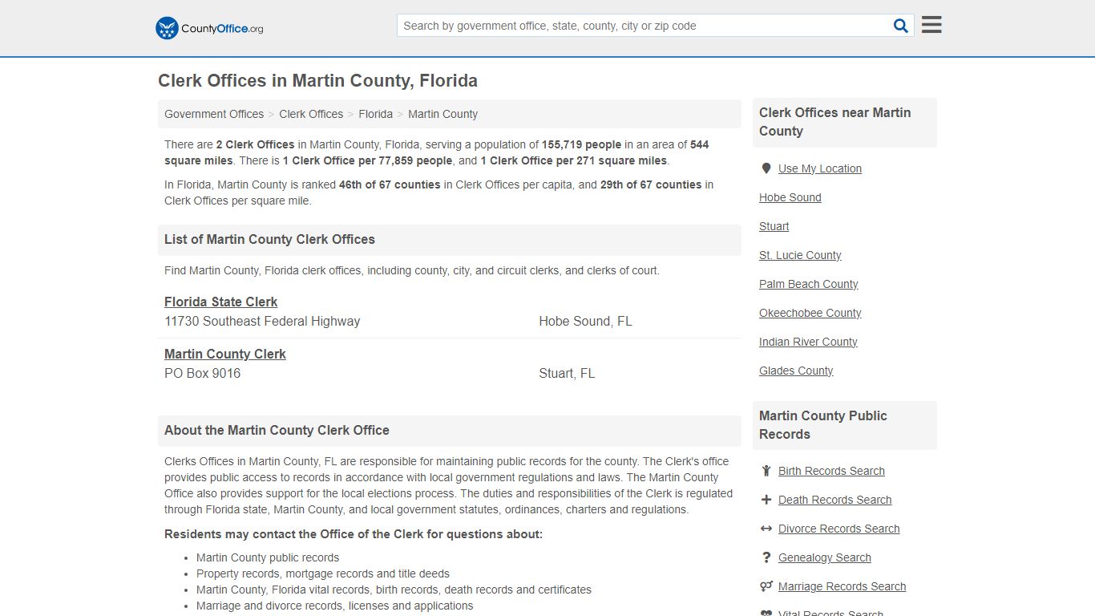The width and height of the screenshot is (1095, 616).
Task: Select the Martin County breadcrumb
Action: tap(442, 114)
